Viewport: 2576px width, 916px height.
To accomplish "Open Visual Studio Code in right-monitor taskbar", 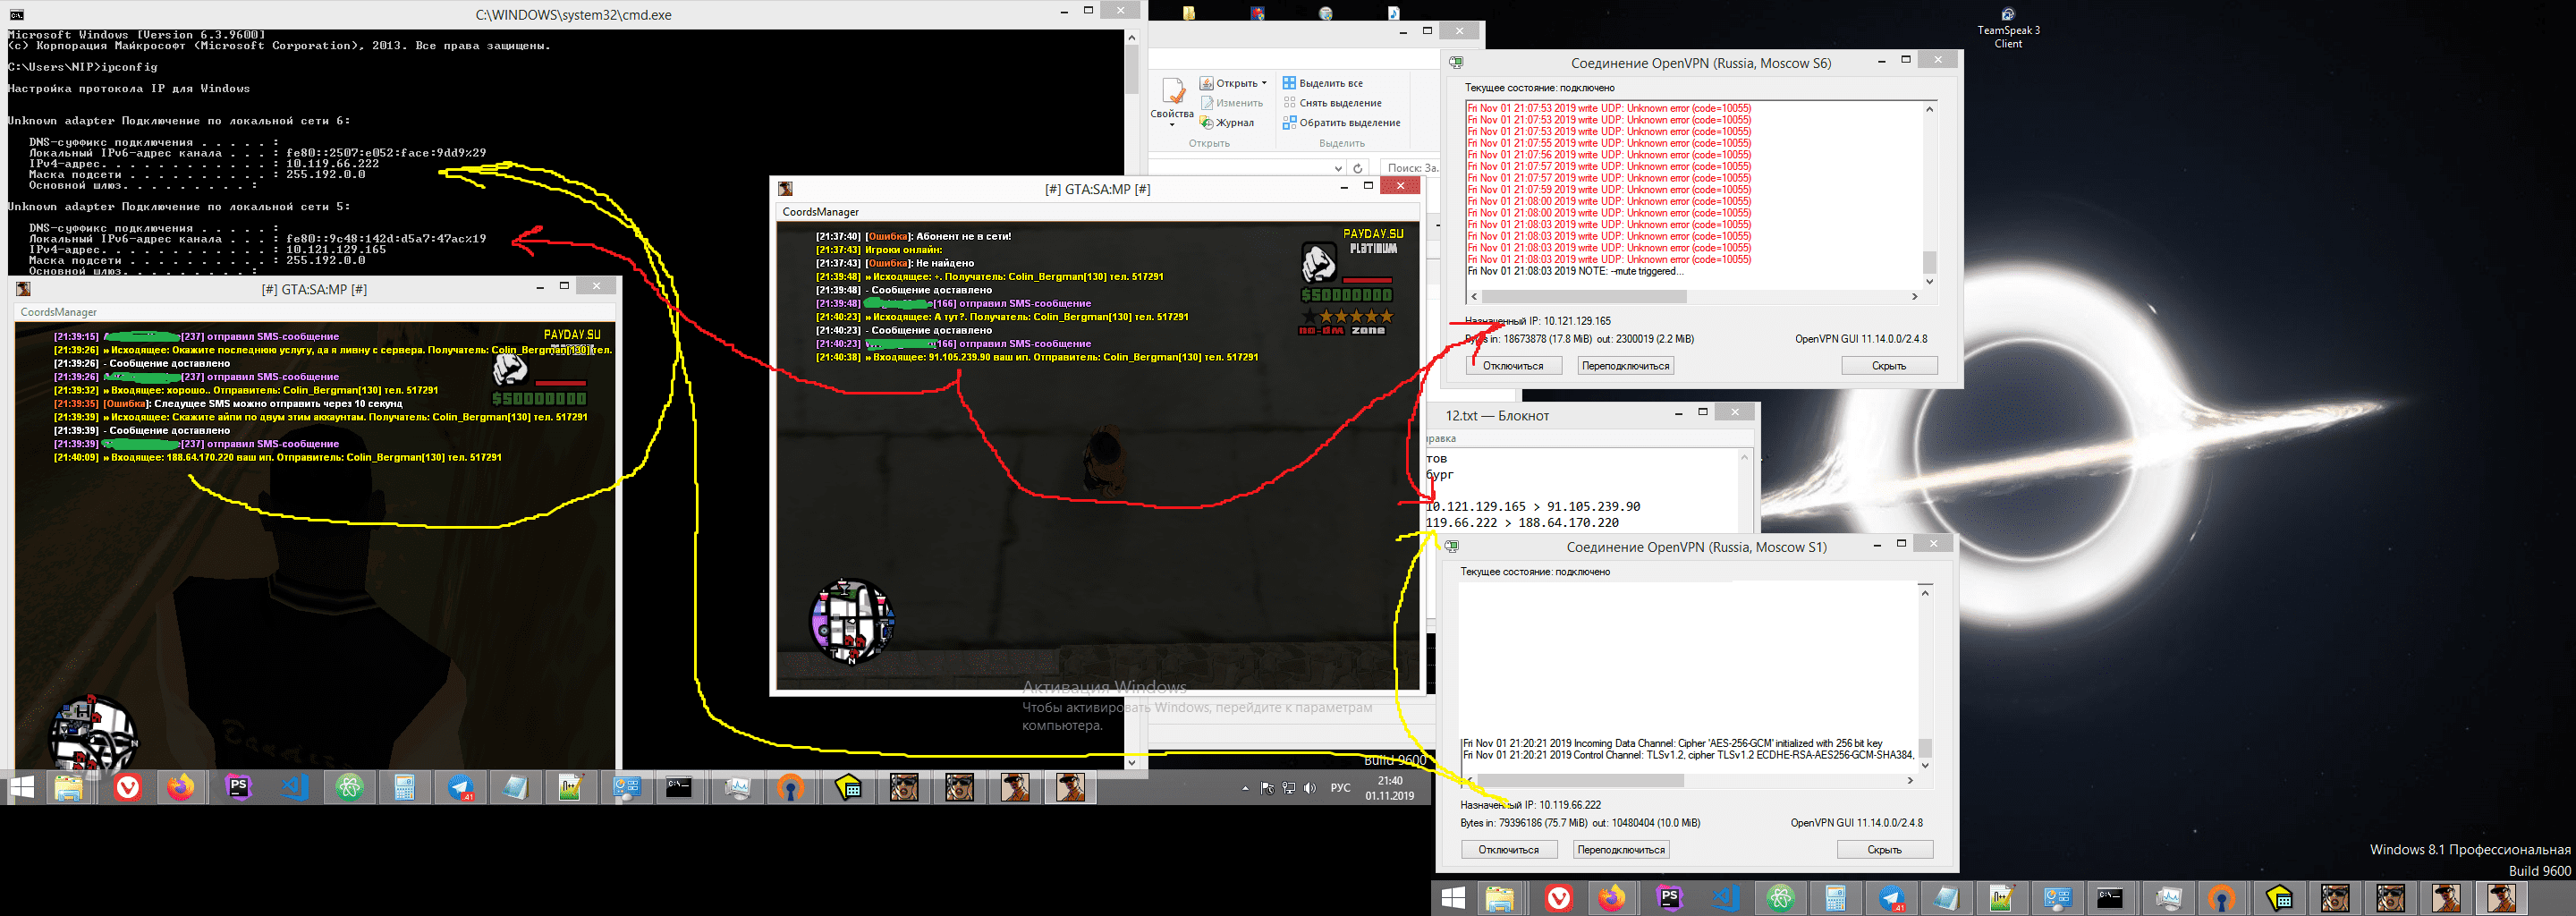I will [1725, 899].
